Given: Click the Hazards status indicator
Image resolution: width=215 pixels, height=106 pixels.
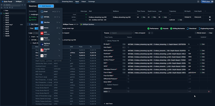Looking at the screenshot, I should coord(164,28).
